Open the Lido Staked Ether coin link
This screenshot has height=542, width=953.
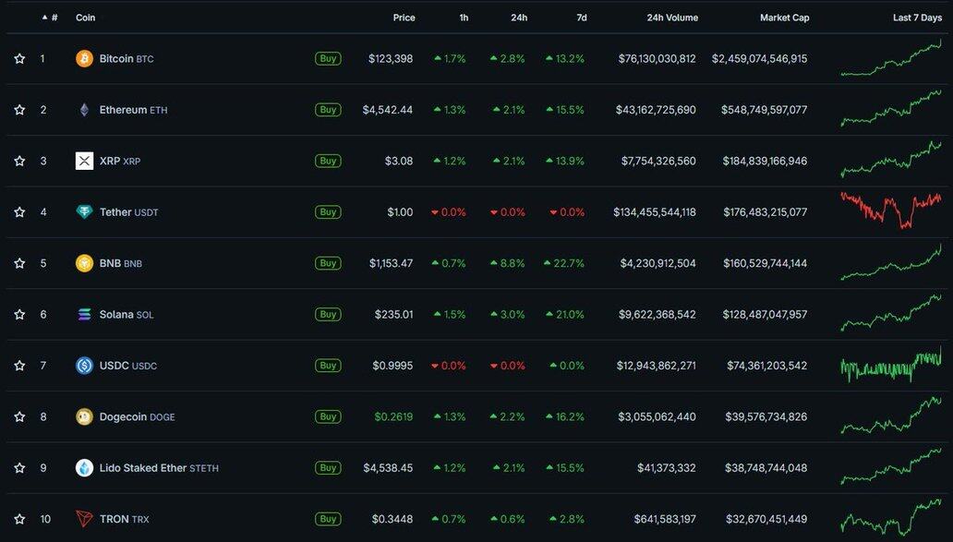pos(142,468)
